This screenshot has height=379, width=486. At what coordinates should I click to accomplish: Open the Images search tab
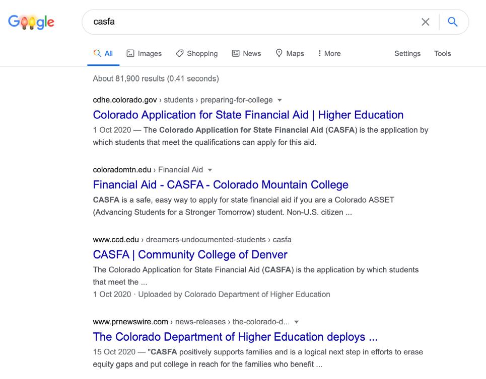click(x=144, y=53)
